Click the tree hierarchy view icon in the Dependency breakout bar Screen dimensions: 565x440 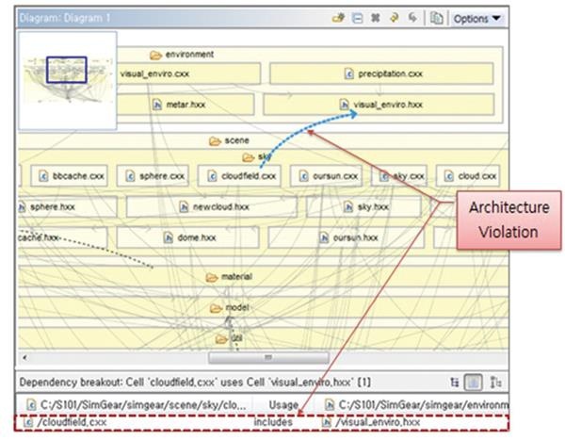pos(455,383)
